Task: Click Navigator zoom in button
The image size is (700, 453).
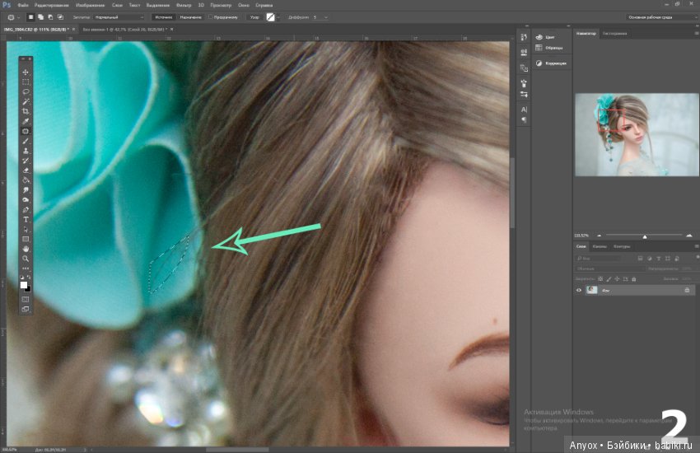Action: pyautogui.click(x=689, y=236)
